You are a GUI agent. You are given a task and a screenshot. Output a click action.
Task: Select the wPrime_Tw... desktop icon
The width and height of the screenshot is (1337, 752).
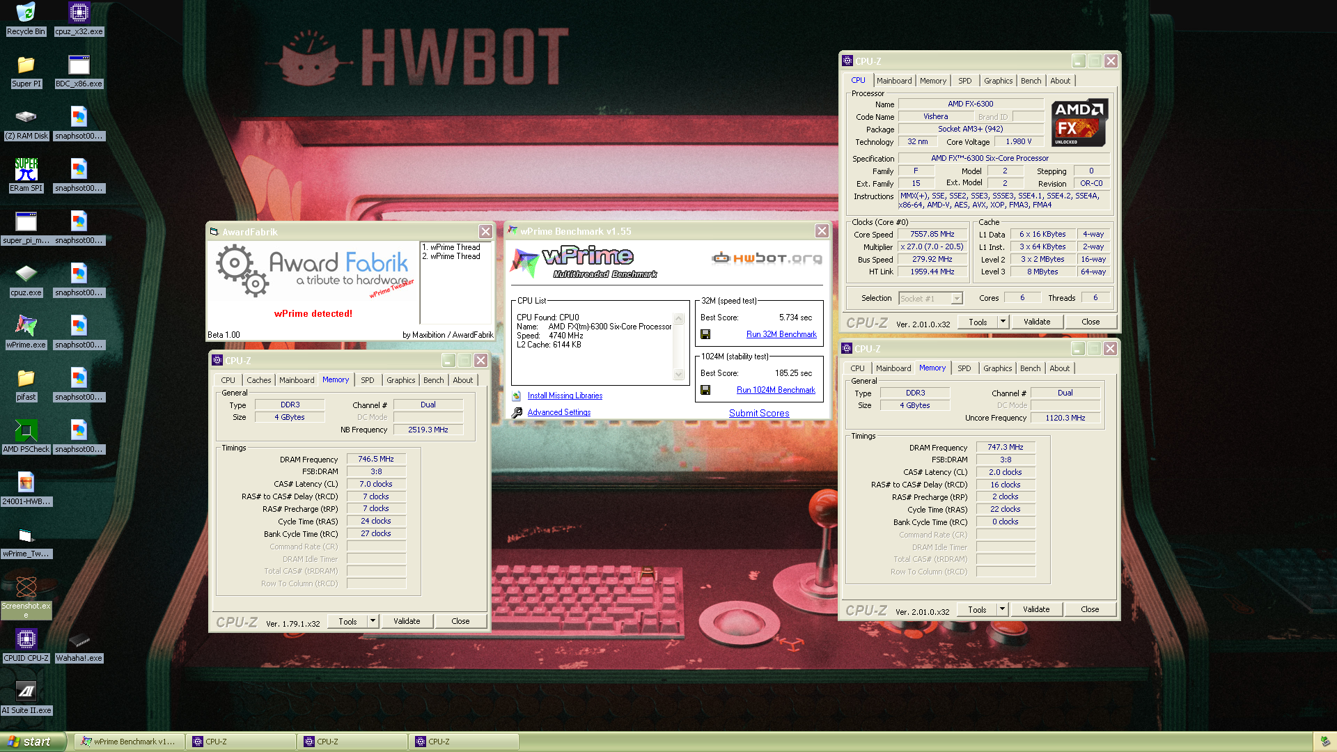pyautogui.click(x=26, y=541)
